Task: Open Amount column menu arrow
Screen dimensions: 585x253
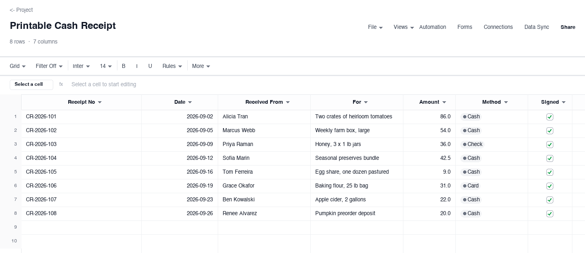Action: [444, 102]
